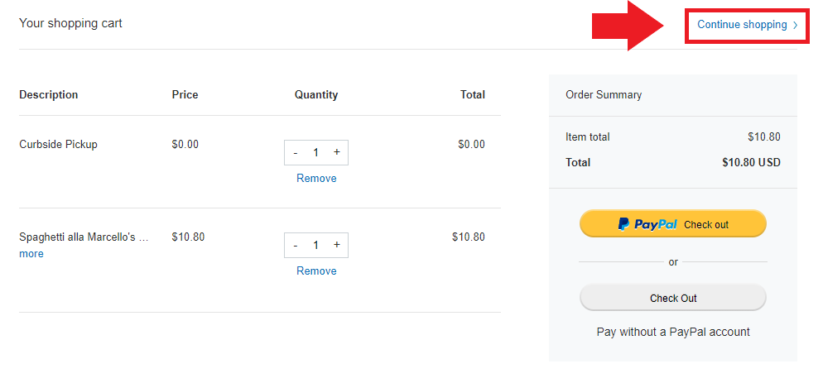Decrease Spaghetti alla Marcello's quantity with minus

[x=296, y=245]
